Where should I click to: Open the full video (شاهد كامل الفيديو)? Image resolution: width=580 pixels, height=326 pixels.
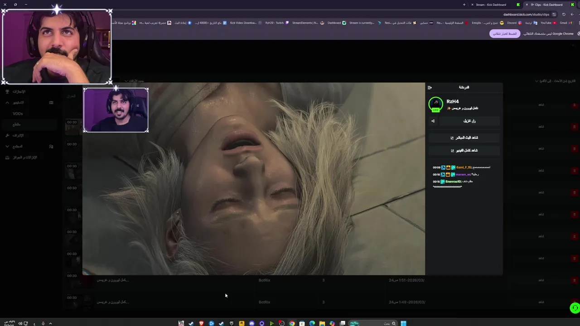464,150
